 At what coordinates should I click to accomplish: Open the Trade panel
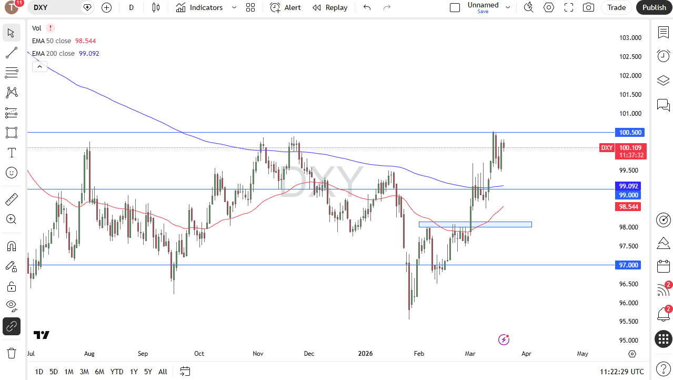[x=617, y=7]
